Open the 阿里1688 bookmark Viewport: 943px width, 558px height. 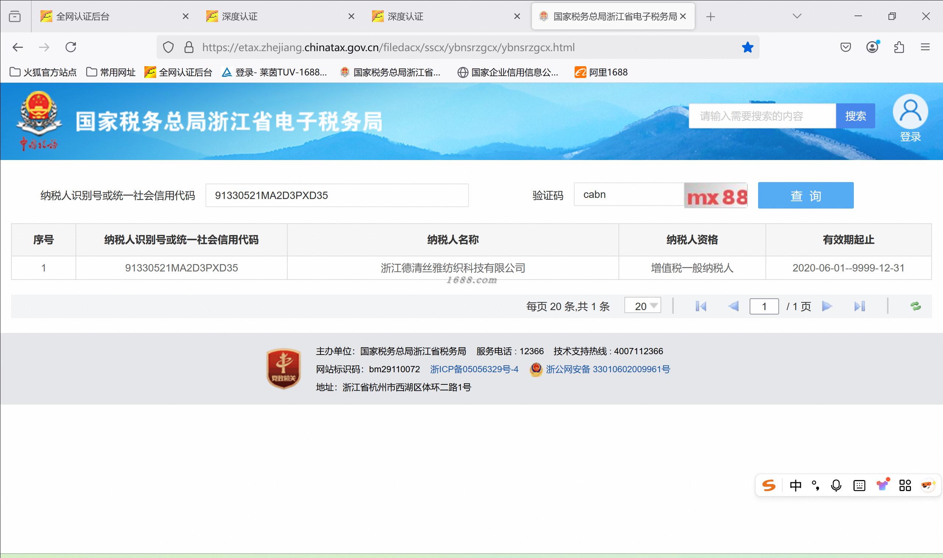(x=601, y=72)
